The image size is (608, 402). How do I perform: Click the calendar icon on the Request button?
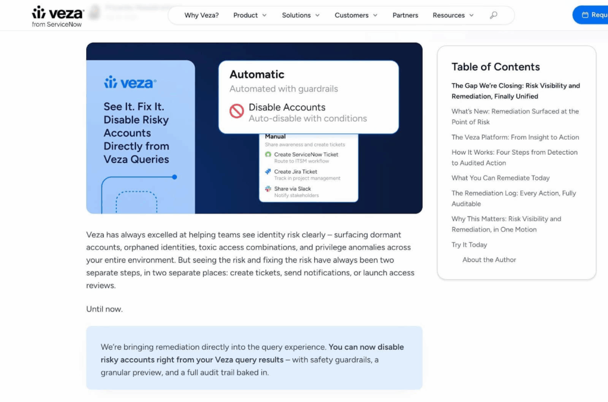coord(585,15)
